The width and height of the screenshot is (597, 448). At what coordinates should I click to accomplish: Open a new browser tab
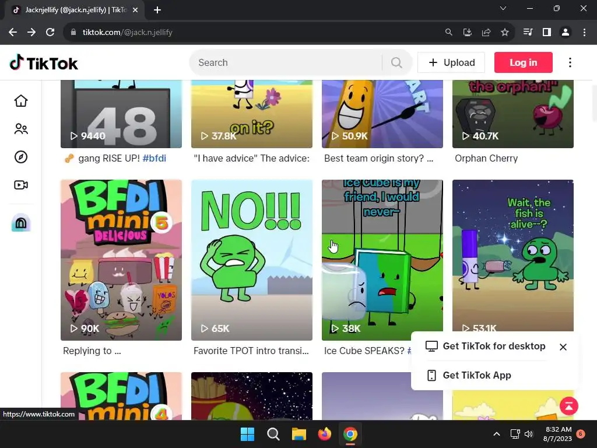pyautogui.click(x=157, y=10)
